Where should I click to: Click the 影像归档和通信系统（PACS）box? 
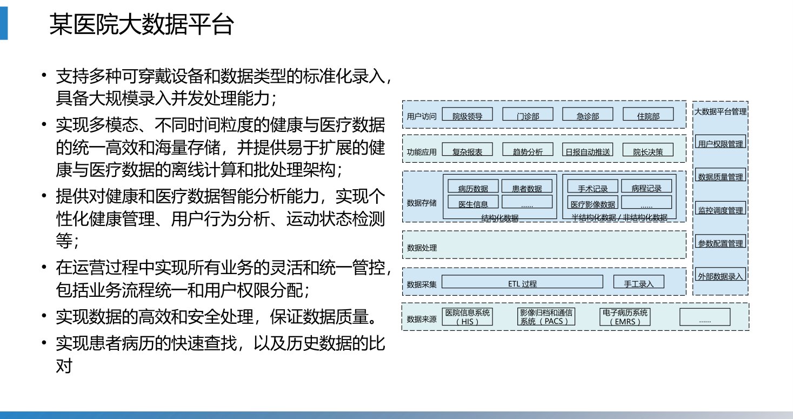(x=546, y=317)
